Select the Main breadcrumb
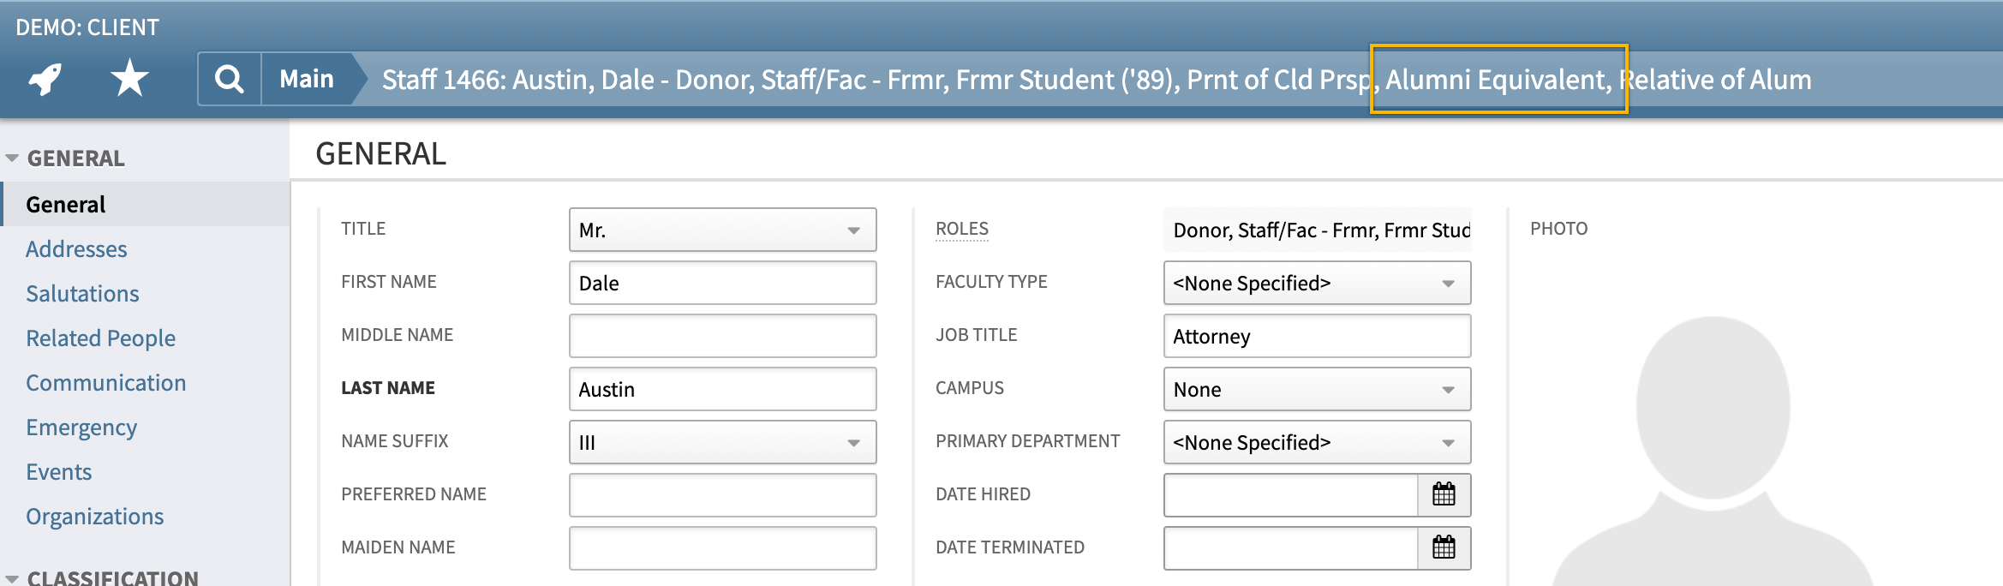Image resolution: width=2003 pixels, height=586 pixels. [307, 79]
